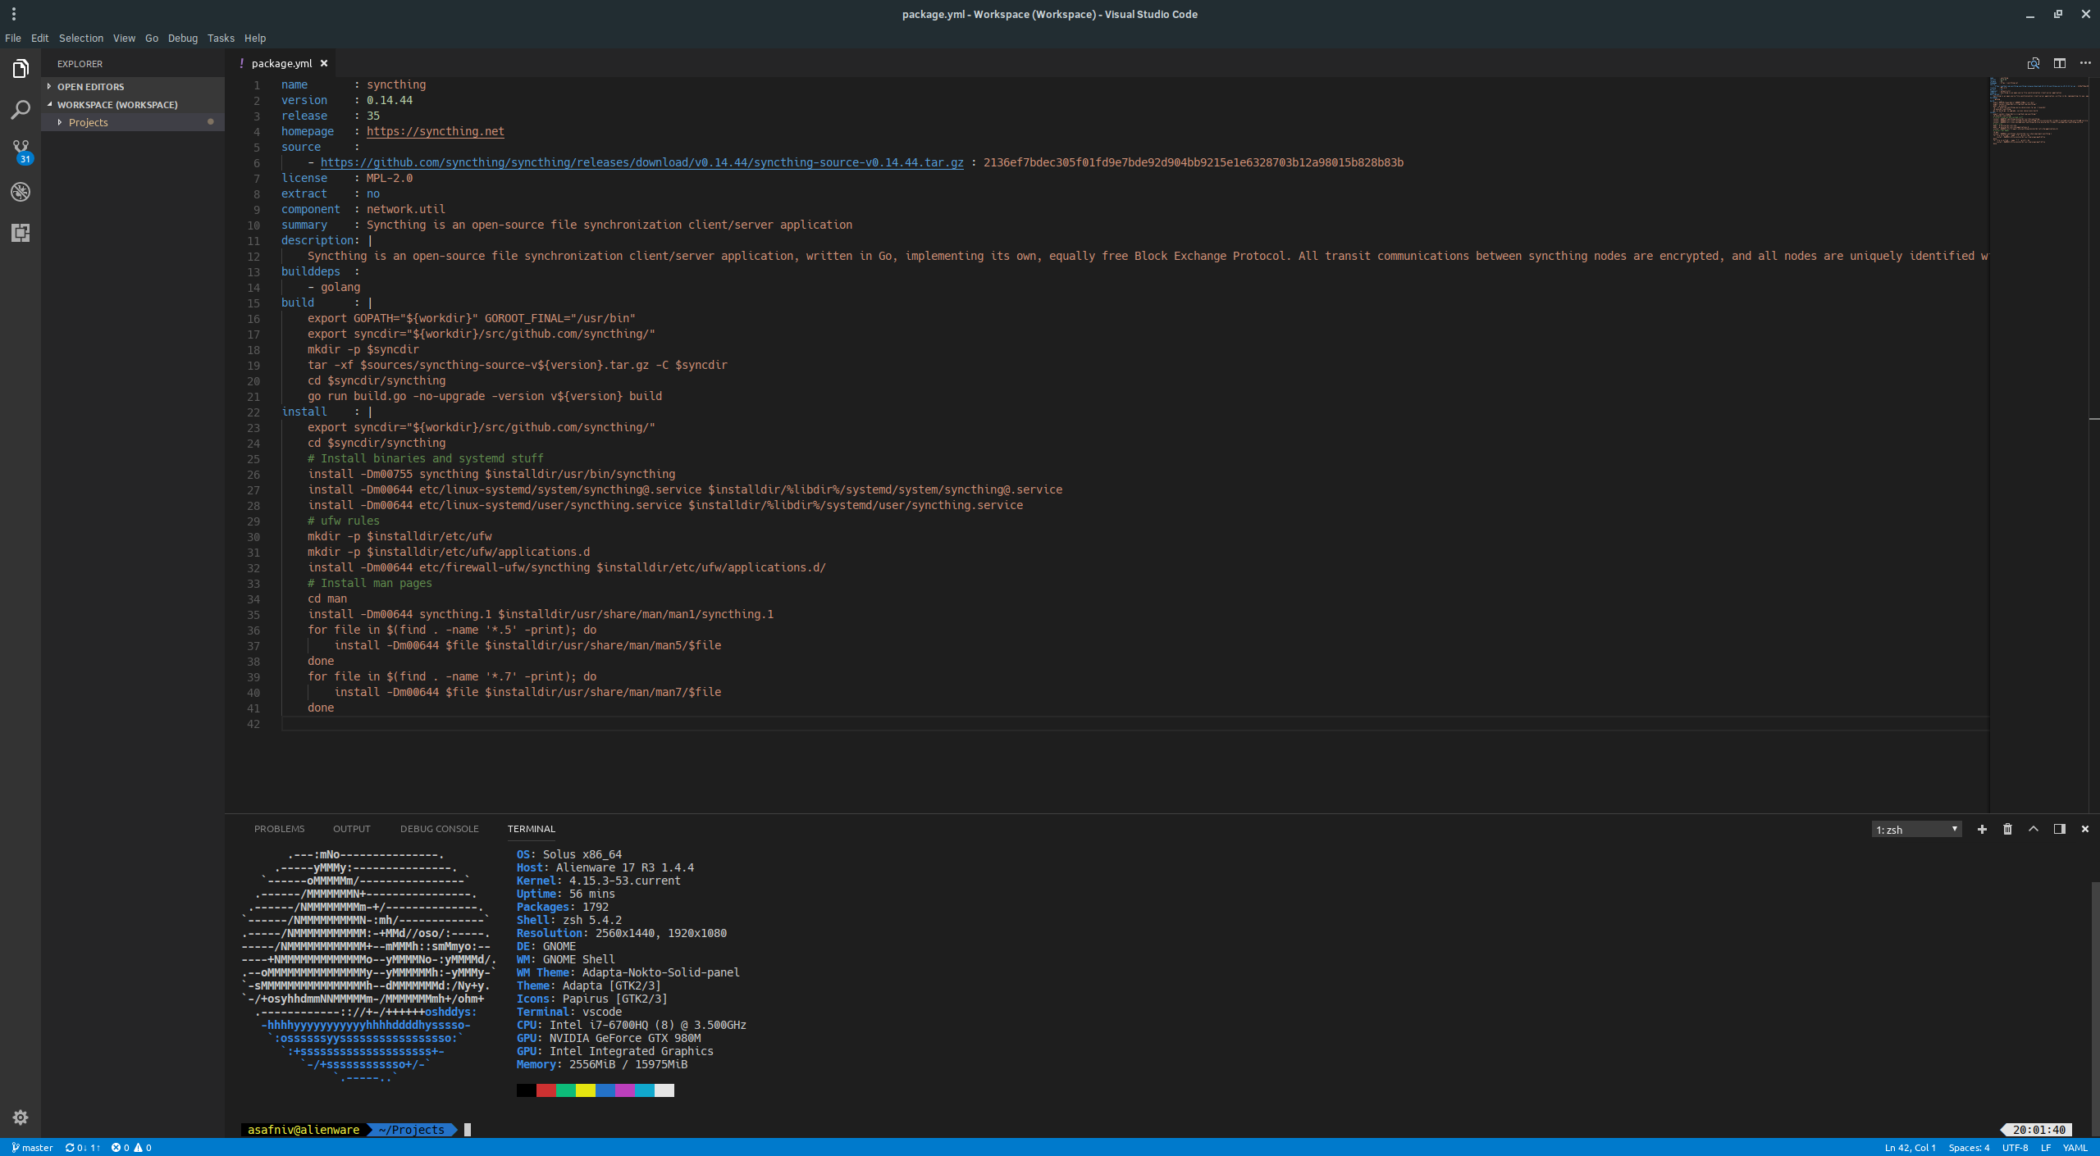
Task: Click the terminal panel vertical scrollbar
Action: click(x=2094, y=1008)
